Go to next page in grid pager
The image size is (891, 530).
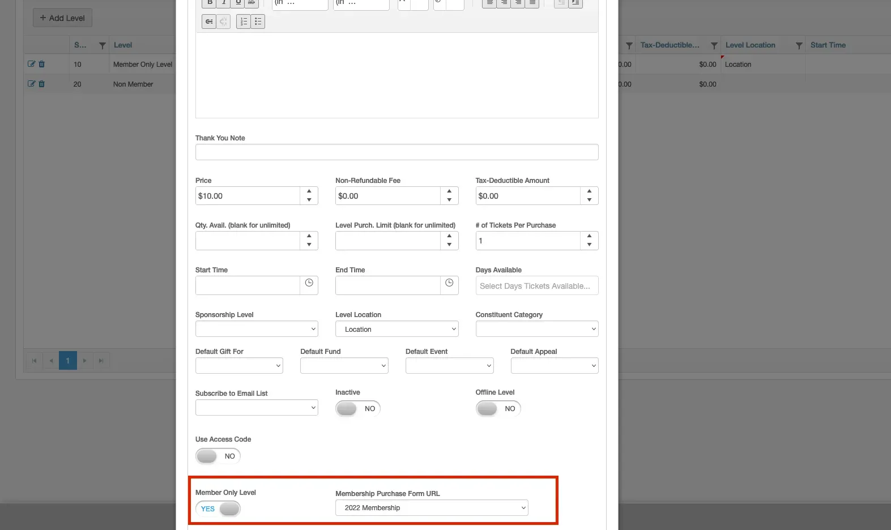tap(85, 361)
